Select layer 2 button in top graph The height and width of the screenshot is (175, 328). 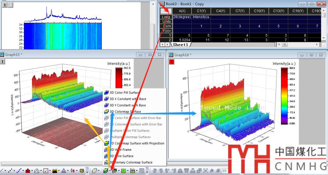point(10,5)
